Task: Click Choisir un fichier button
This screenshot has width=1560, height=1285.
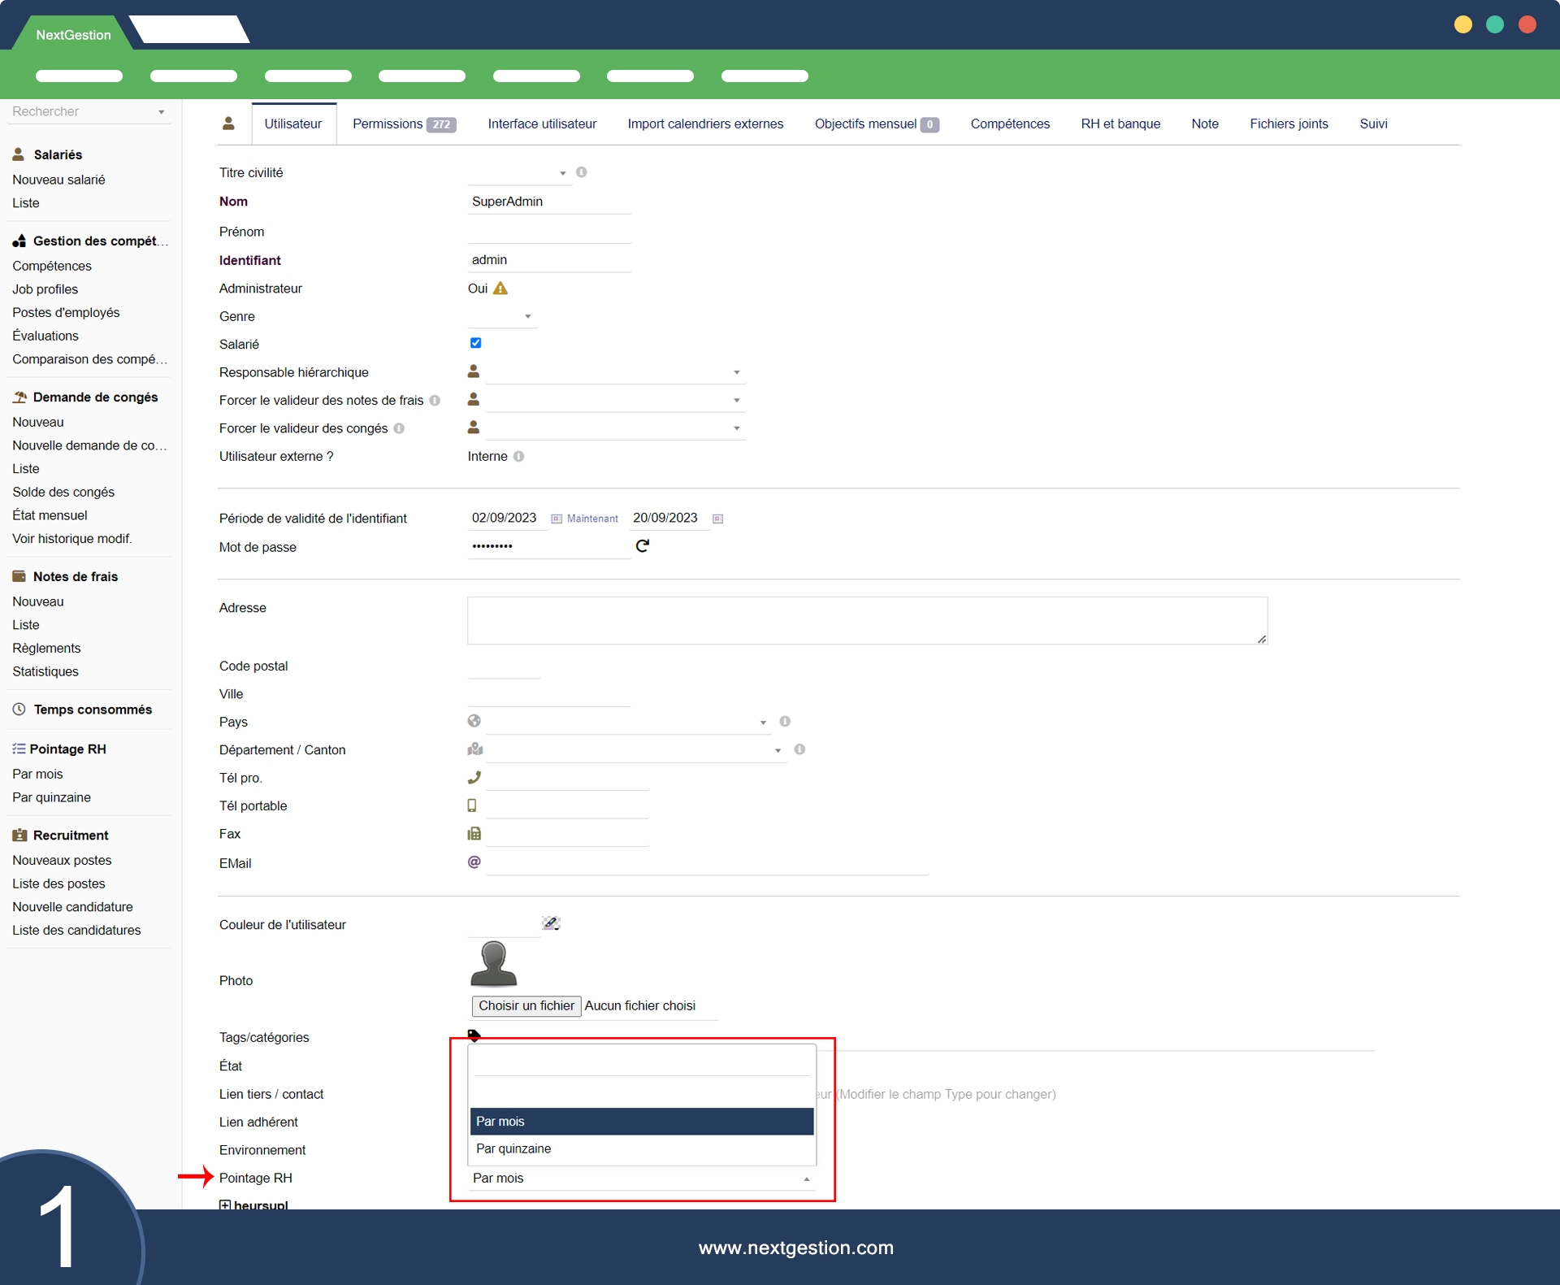Action: pyautogui.click(x=526, y=1006)
